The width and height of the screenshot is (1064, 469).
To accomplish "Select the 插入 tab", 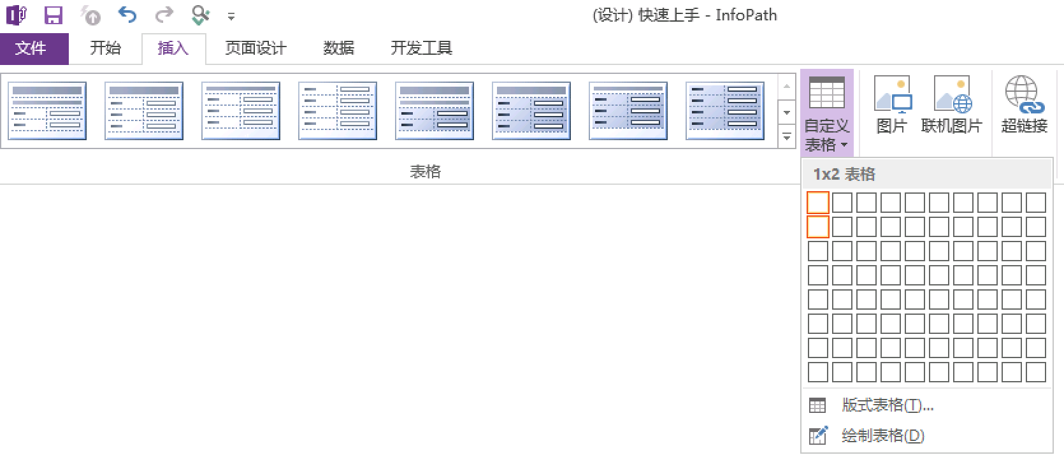I will click(173, 48).
